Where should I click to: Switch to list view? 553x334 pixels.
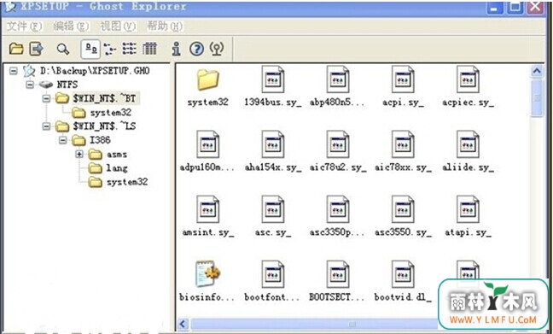pos(130,49)
